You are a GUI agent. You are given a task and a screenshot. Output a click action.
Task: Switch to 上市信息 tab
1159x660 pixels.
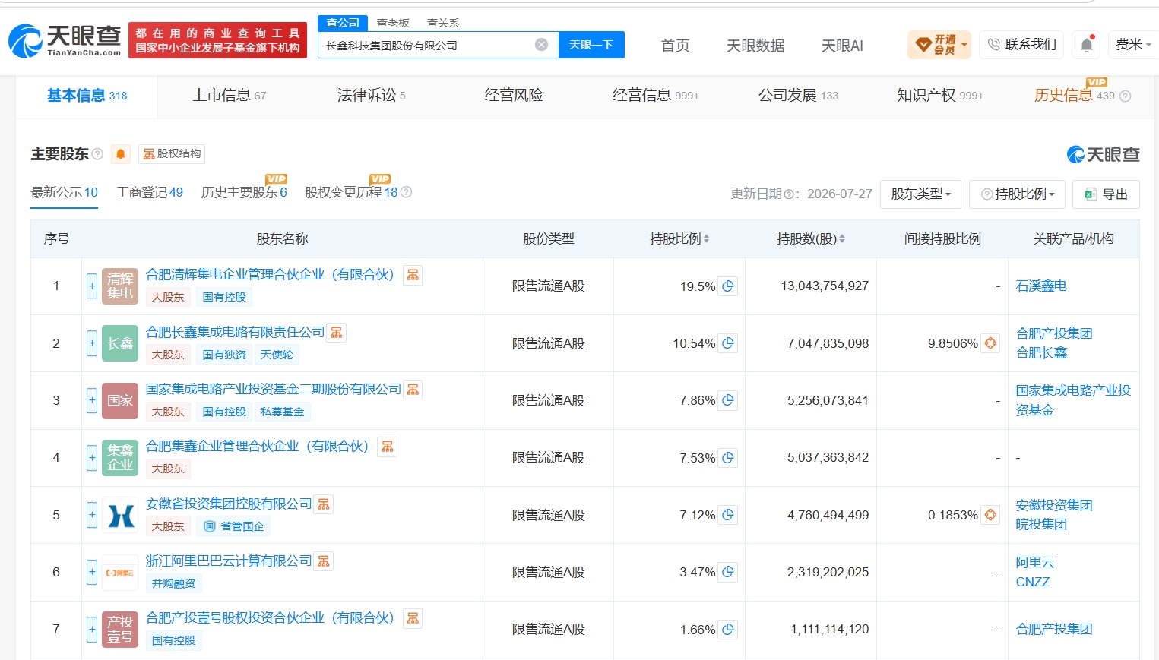click(229, 96)
